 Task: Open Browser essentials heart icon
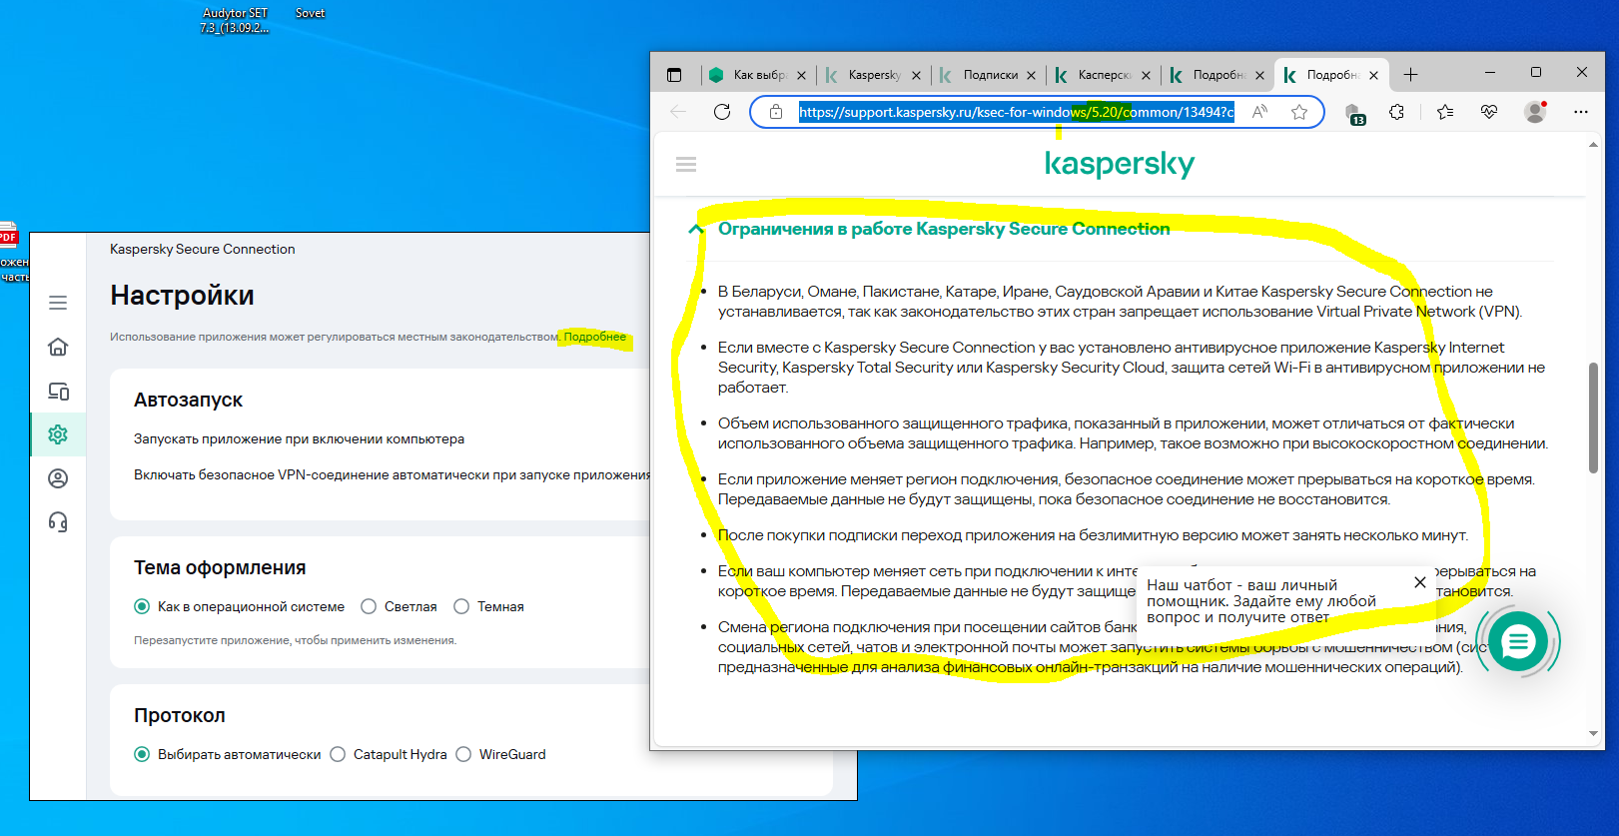coord(1489,112)
